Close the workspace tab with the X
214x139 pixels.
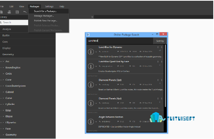coord(92,17)
